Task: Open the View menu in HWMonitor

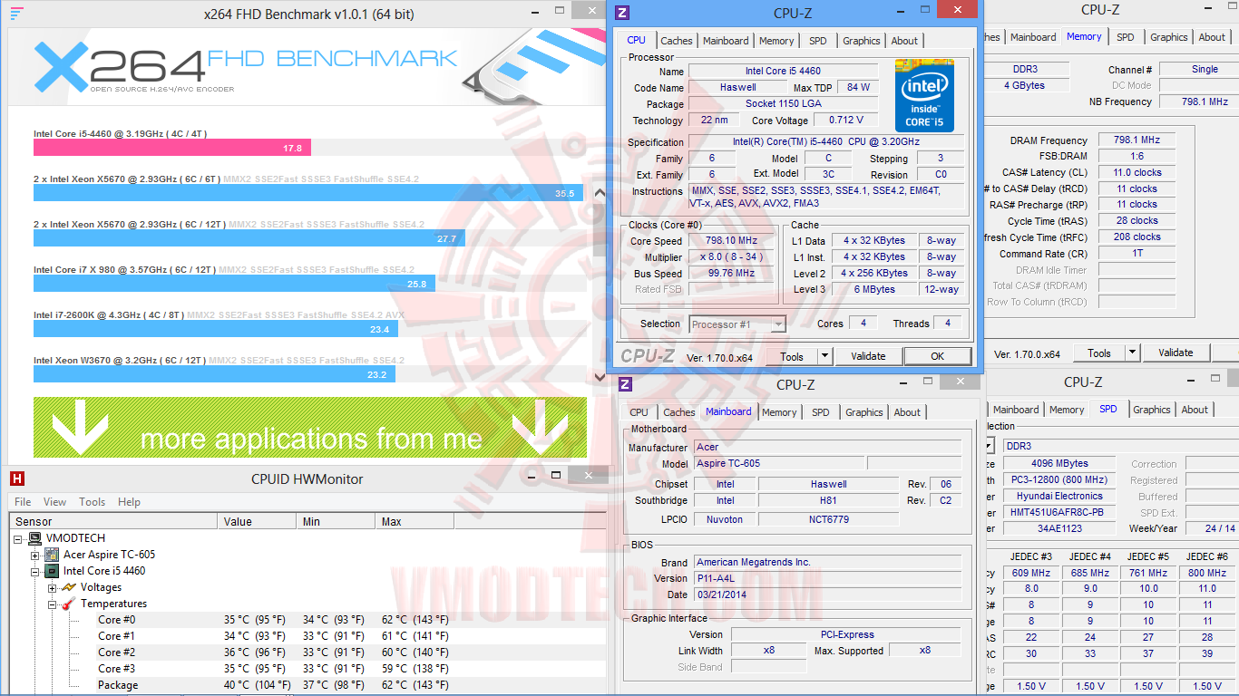Action: click(54, 501)
